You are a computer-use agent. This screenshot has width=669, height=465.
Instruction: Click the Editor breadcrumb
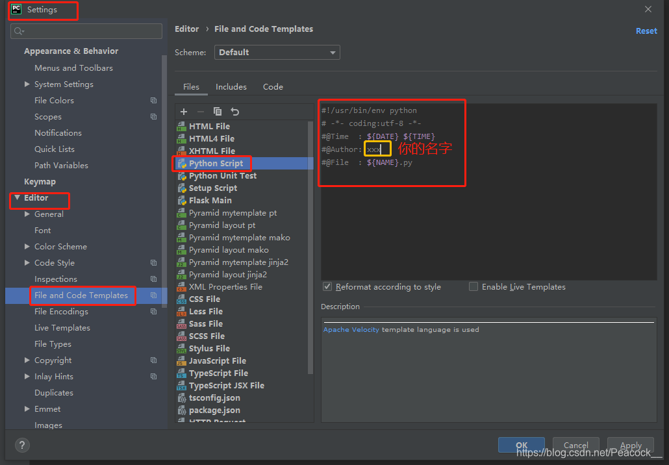[187, 29]
